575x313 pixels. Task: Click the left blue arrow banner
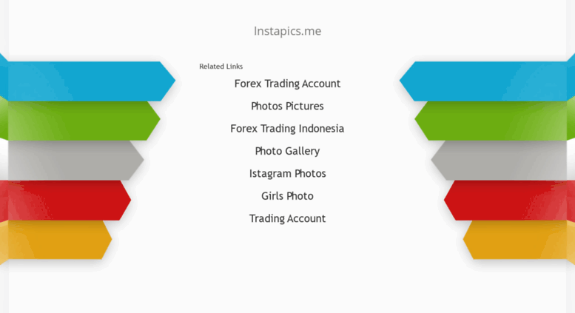[87, 81]
